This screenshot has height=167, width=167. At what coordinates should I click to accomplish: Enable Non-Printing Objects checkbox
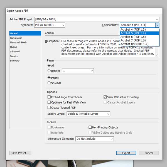(x=90, y=127)
